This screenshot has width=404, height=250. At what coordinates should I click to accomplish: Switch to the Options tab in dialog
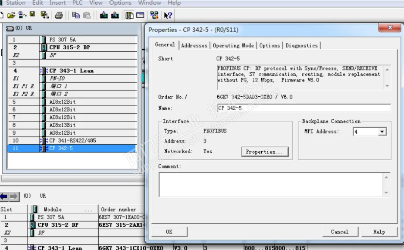pyautogui.click(x=269, y=46)
